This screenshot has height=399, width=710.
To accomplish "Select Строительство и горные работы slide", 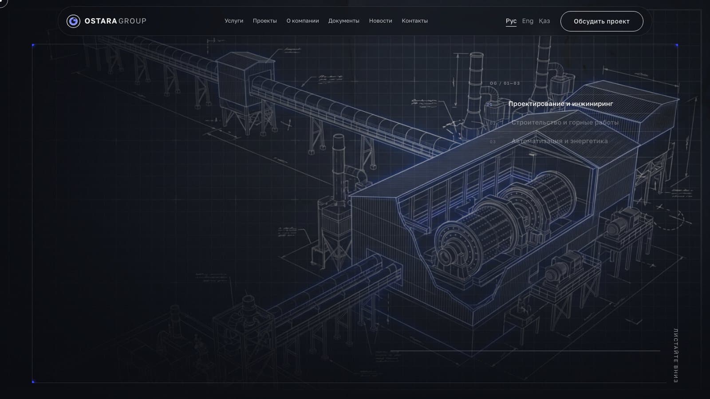I will [x=565, y=122].
